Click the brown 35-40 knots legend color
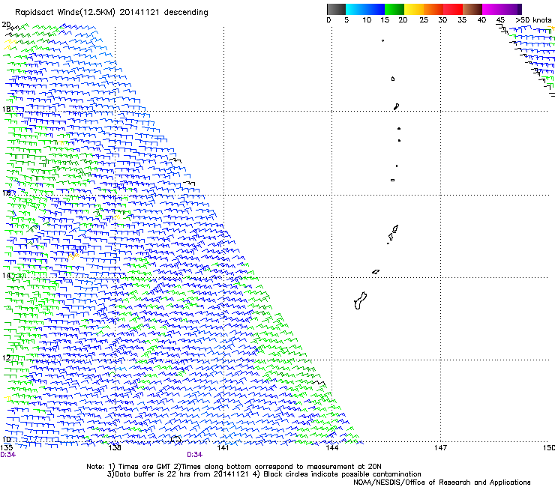Viewport: 555px width, 487px height. [x=472, y=9]
